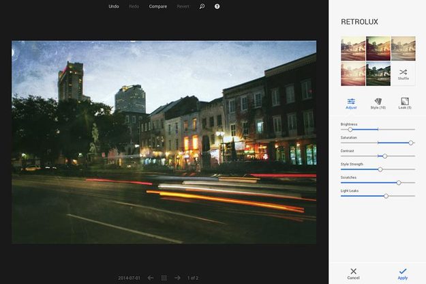This screenshot has width=426, height=284.
Task: Select the pink washed style thumbnail
Action: [x=353, y=74]
